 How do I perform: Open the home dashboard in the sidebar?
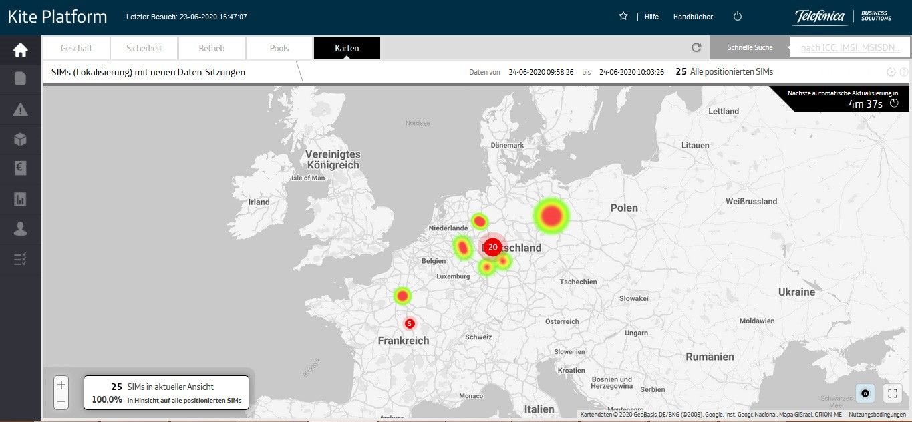pos(20,50)
